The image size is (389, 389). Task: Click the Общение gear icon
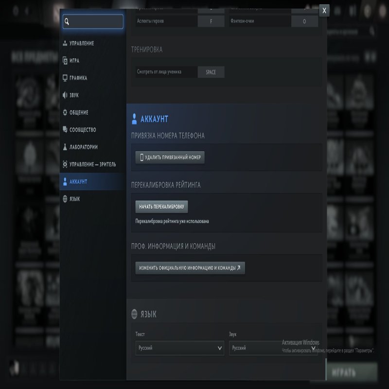65,112
